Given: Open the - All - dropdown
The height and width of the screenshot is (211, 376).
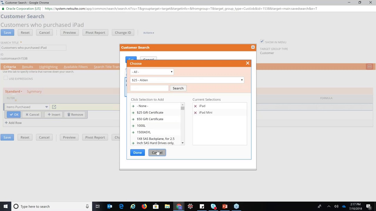Looking at the screenshot, I should [152, 72].
